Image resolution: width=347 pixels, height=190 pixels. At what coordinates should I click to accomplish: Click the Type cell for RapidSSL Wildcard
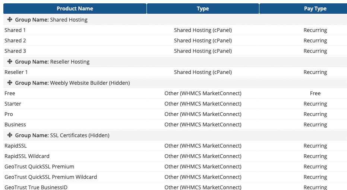pyautogui.click(x=203, y=156)
